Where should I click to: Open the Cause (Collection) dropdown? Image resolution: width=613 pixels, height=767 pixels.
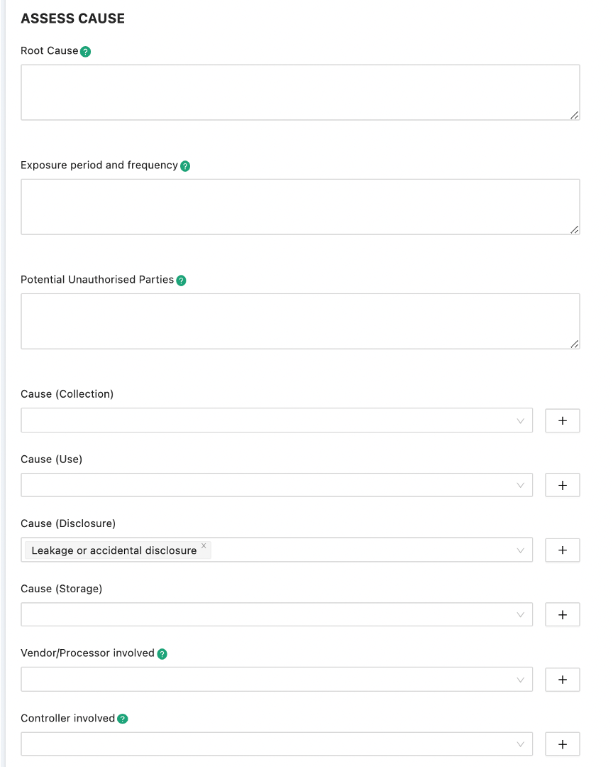[x=277, y=420]
